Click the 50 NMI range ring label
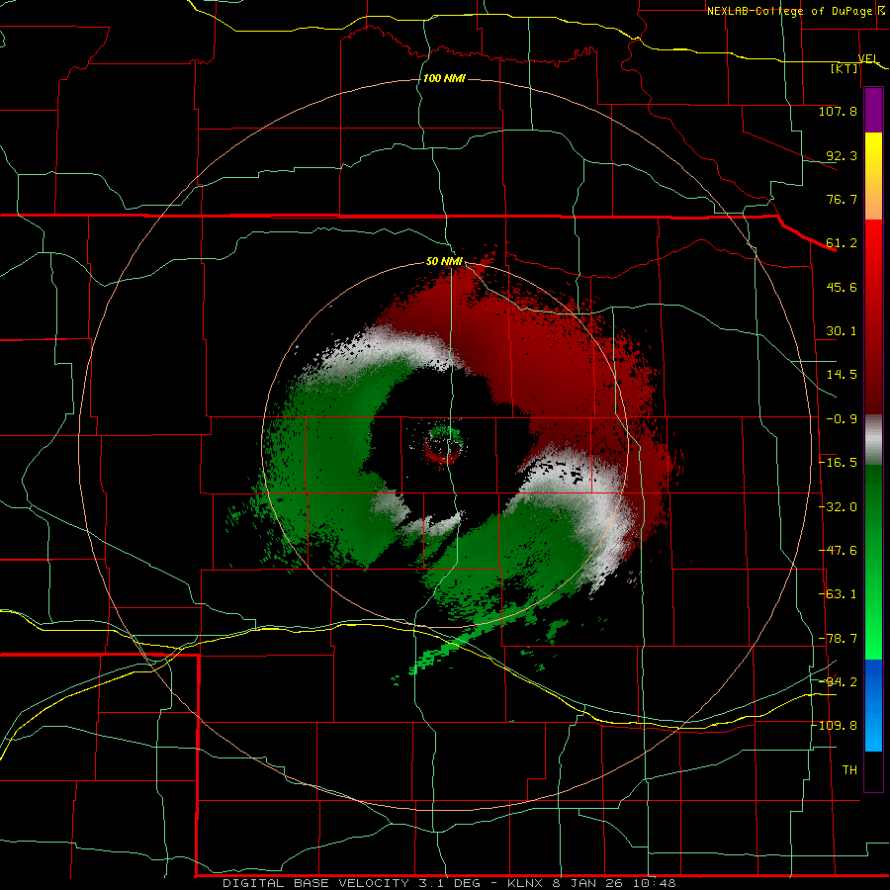Screen dimensions: 890x890 [x=444, y=262]
